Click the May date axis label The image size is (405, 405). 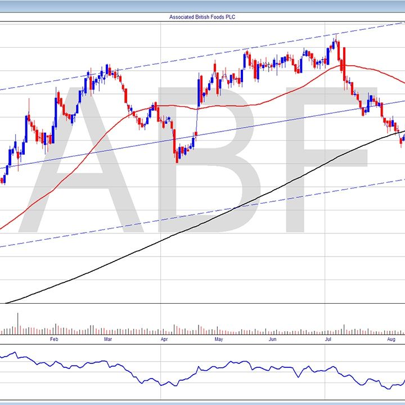click(219, 340)
